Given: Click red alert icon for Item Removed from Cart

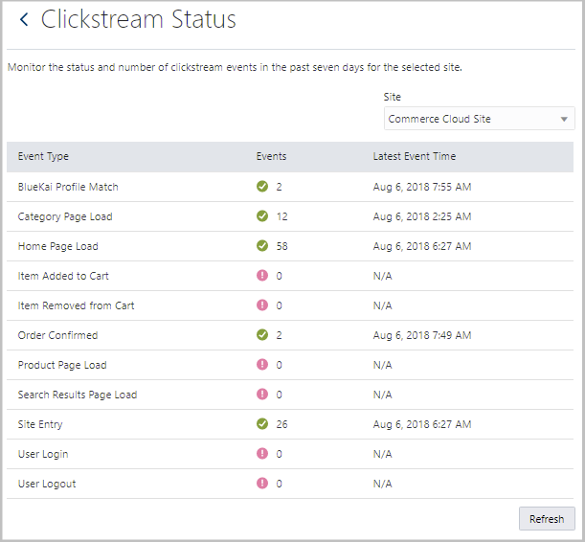Looking at the screenshot, I should pyautogui.click(x=262, y=305).
